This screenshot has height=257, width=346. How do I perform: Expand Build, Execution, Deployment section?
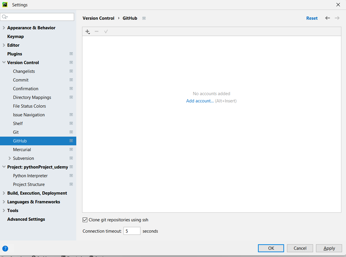pyautogui.click(x=4, y=193)
